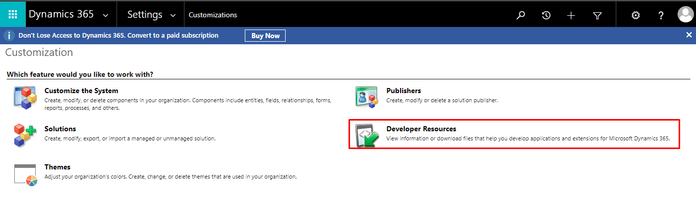This screenshot has width=696, height=204.
Task: Open advanced find funnel icon
Action: [597, 15]
